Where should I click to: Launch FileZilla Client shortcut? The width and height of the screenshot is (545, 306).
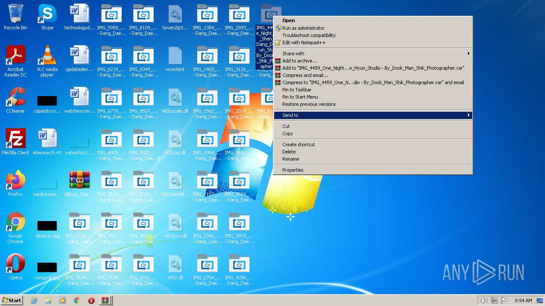coord(15,142)
